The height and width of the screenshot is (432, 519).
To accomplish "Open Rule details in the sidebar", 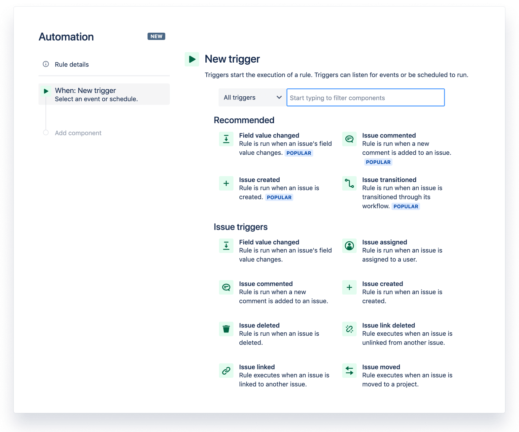I will (72, 65).
